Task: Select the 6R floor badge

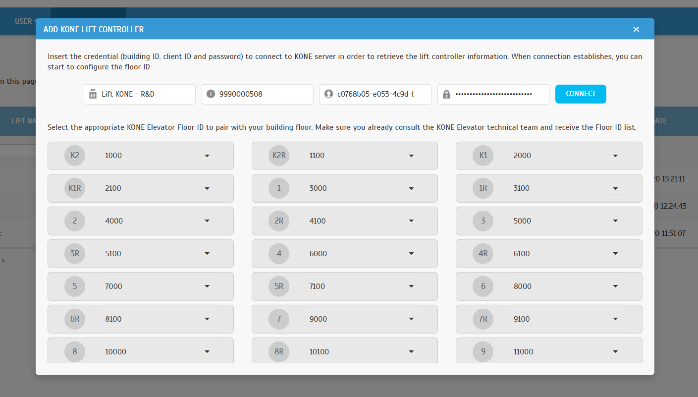Action: [75, 319]
